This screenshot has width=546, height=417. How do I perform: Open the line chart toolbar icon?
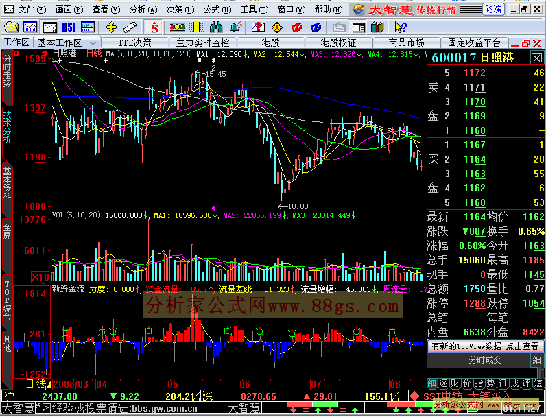pos(30,27)
